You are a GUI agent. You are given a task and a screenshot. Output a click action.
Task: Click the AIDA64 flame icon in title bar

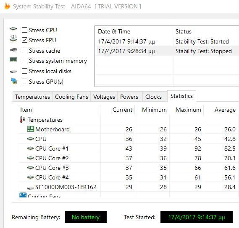[7, 6]
